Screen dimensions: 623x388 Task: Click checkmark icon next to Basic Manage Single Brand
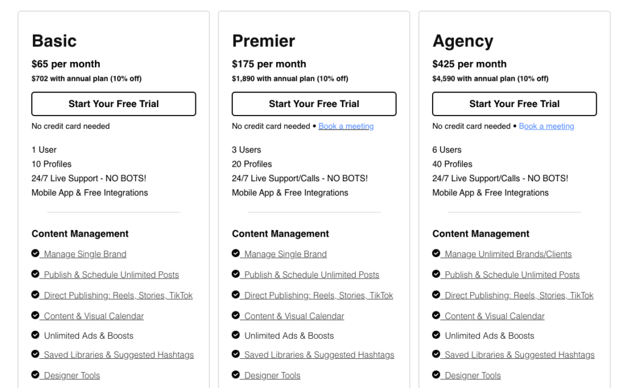coord(35,253)
